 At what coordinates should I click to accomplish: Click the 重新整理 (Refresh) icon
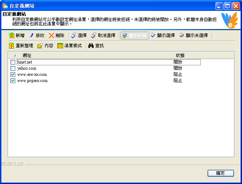point(12,46)
